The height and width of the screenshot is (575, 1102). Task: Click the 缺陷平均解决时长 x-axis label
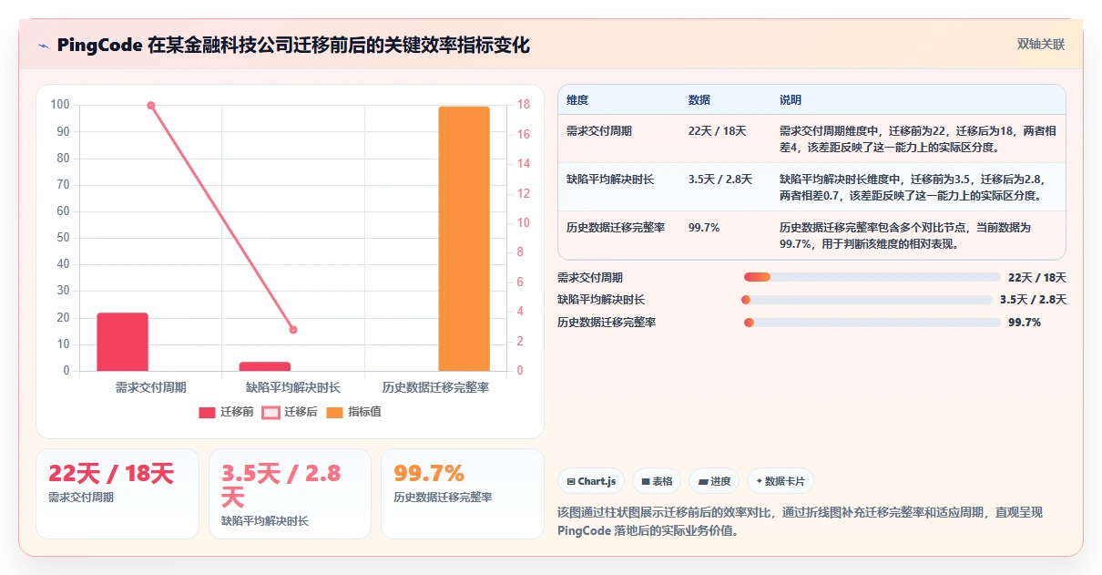coord(293,387)
